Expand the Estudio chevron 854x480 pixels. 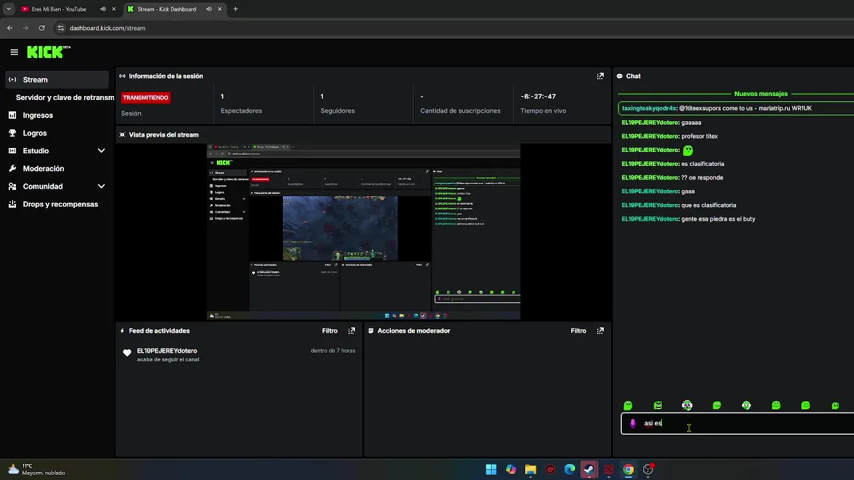(101, 151)
